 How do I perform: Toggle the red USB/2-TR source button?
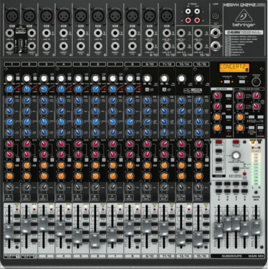click(x=218, y=142)
